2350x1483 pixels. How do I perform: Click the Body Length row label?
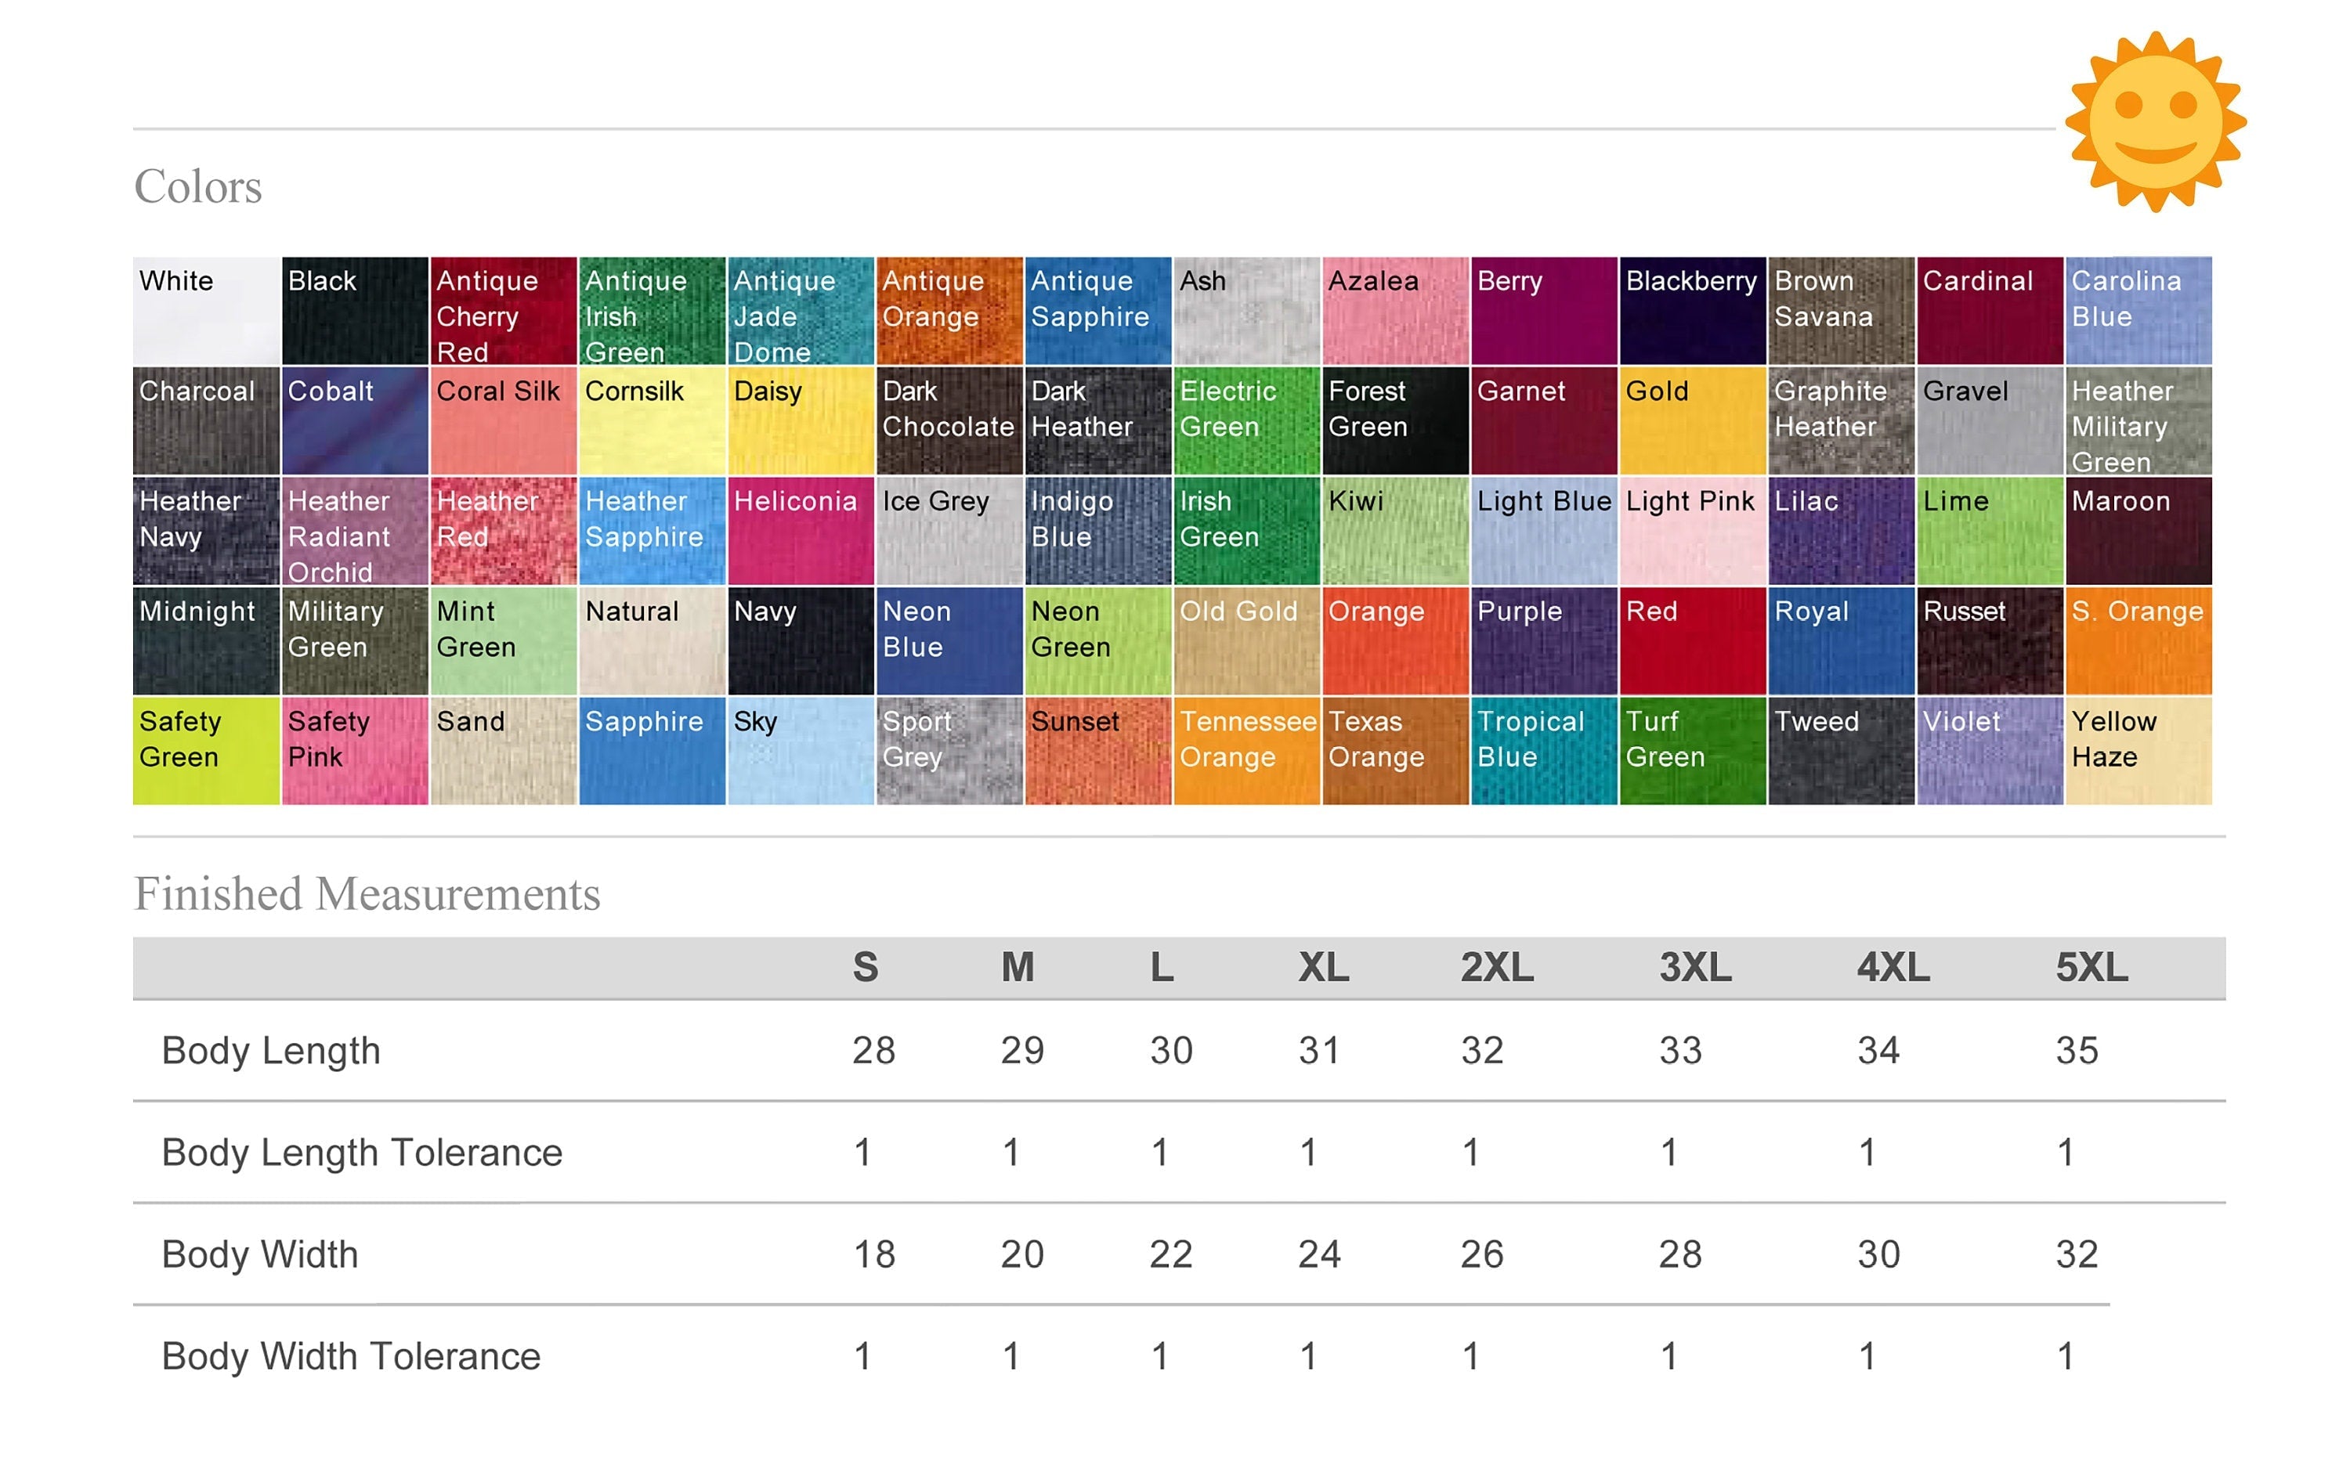tap(271, 1051)
